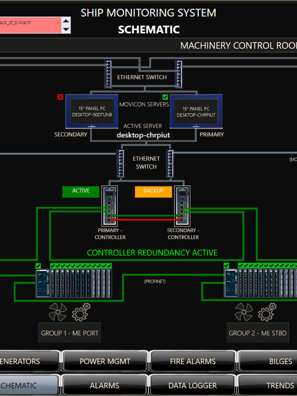Screen dimensions: 297x396
Task: Open the ALARMS page
Action: tap(104, 385)
